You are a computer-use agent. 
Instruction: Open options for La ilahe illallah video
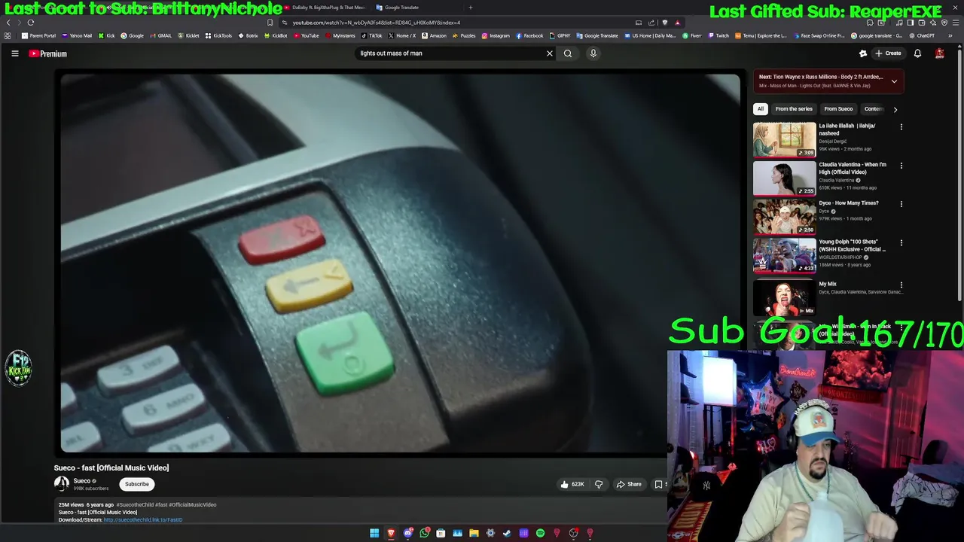pyautogui.click(x=901, y=127)
